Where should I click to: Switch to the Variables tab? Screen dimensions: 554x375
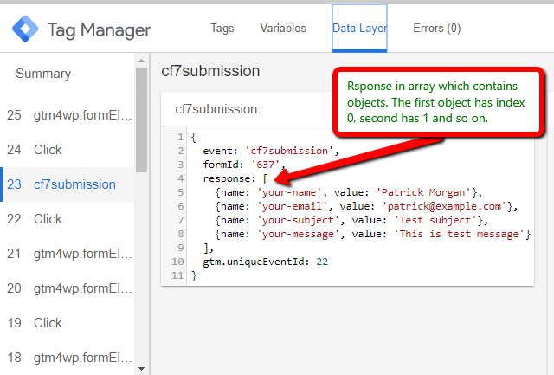(x=283, y=29)
